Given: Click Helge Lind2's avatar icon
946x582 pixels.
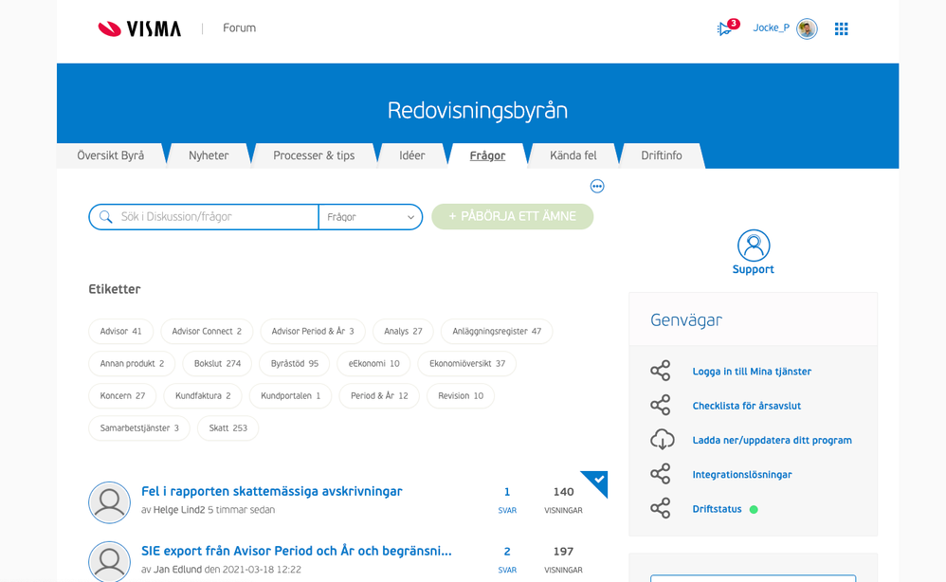Looking at the screenshot, I should pyautogui.click(x=109, y=501).
